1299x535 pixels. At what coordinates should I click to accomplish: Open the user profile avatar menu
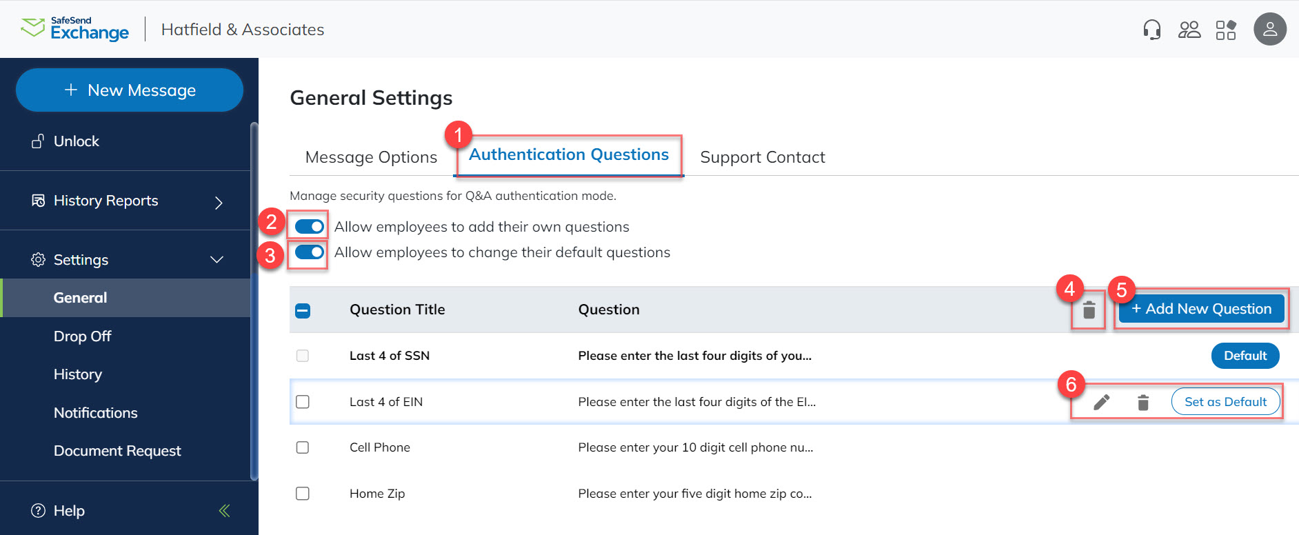coord(1270,29)
